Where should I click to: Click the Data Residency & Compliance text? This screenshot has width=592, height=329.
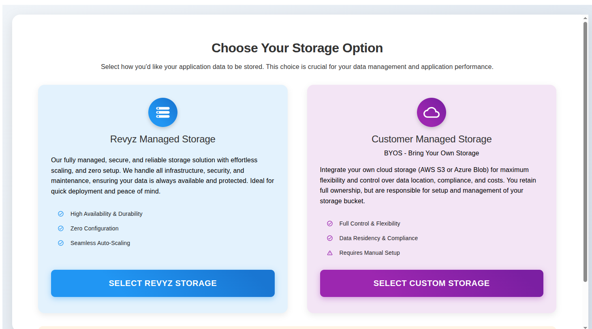[x=378, y=238]
